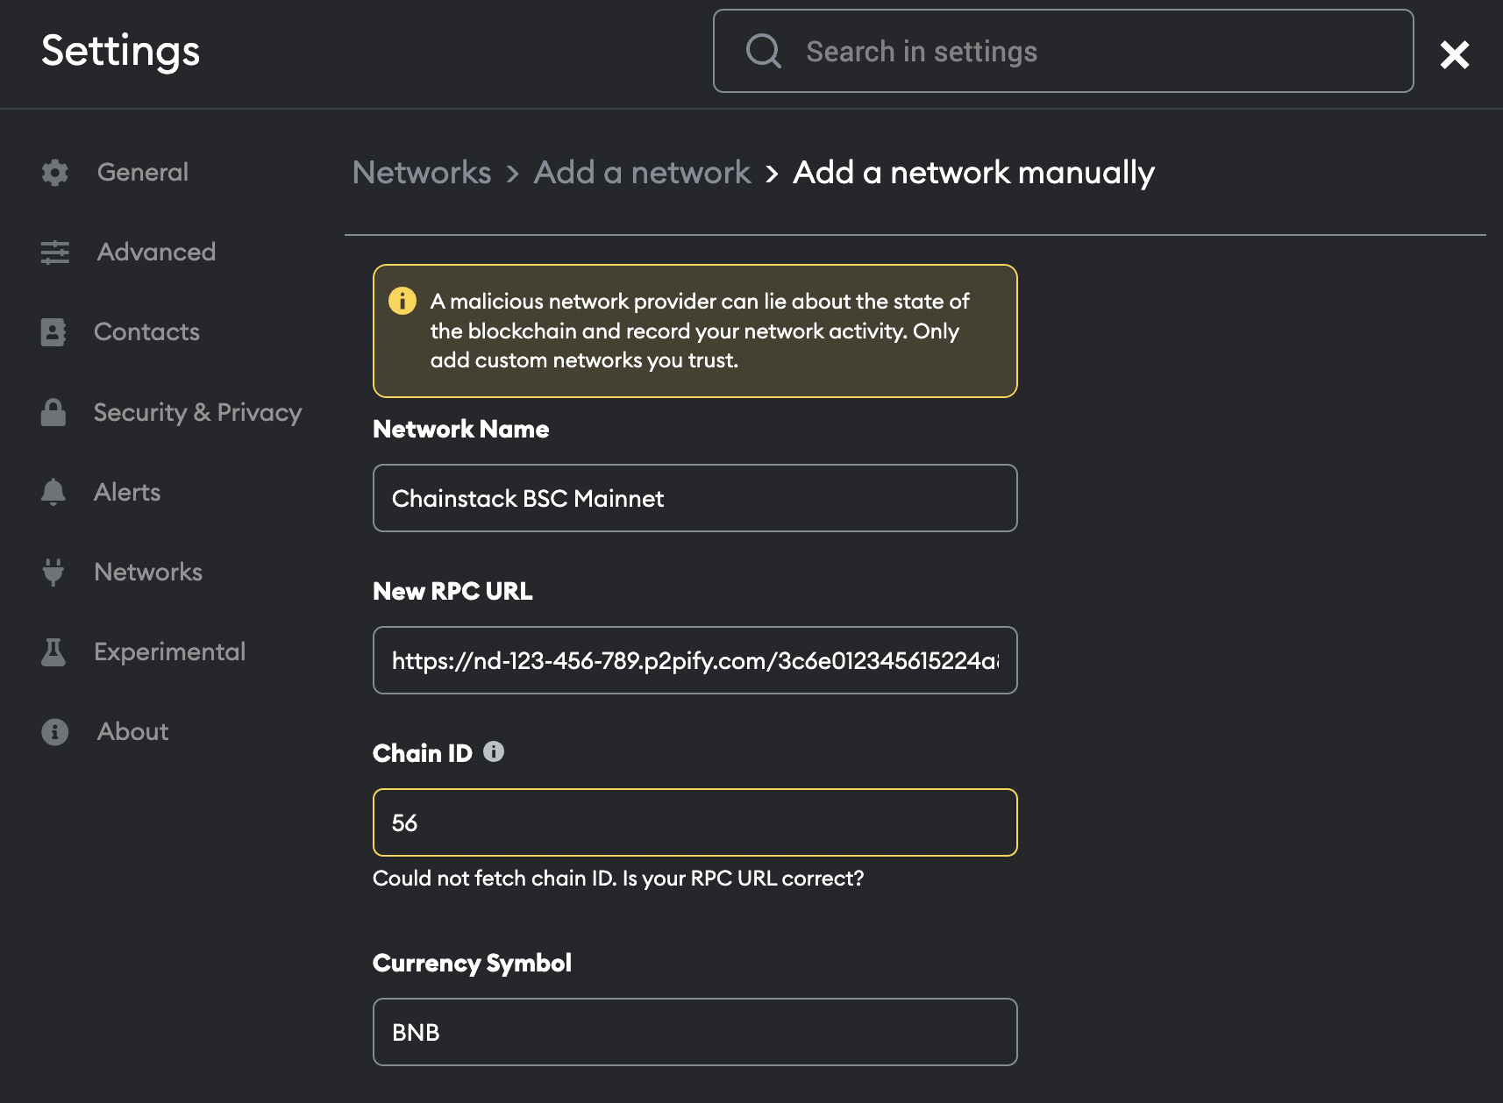The image size is (1503, 1103).
Task: Open the Alerts settings tab
Action: pyautogui.click(x=127, y=492)
